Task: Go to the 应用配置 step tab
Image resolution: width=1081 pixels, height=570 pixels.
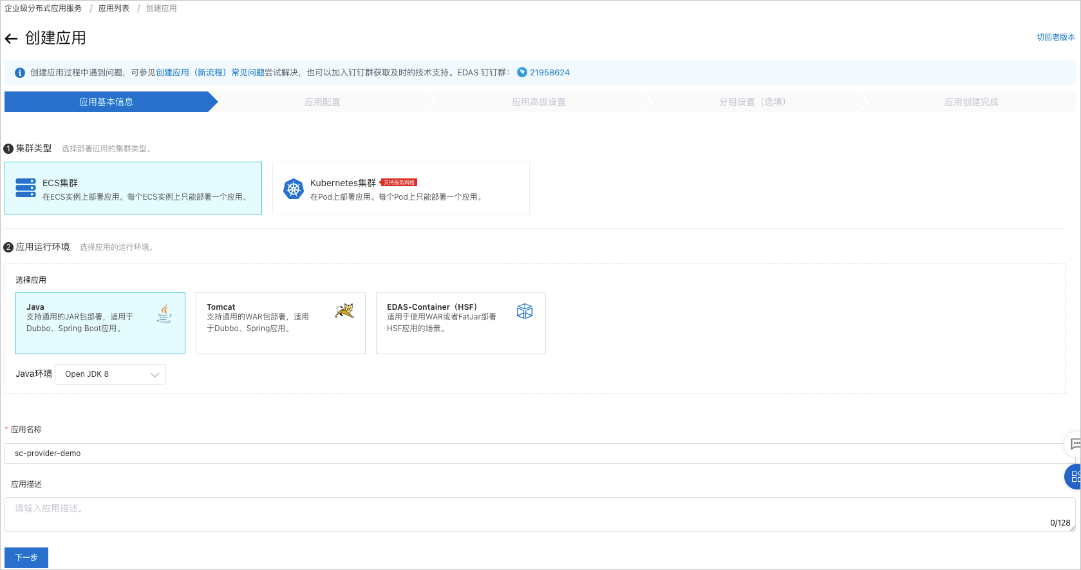Action: pyautogui.click(x=323, y=102)
